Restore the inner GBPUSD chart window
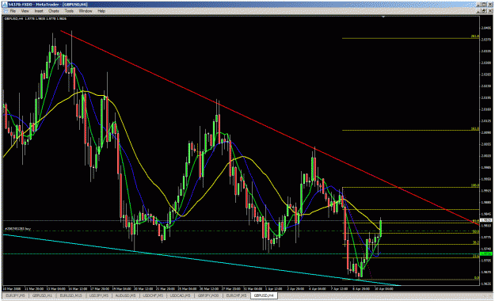 click(485, 11)
